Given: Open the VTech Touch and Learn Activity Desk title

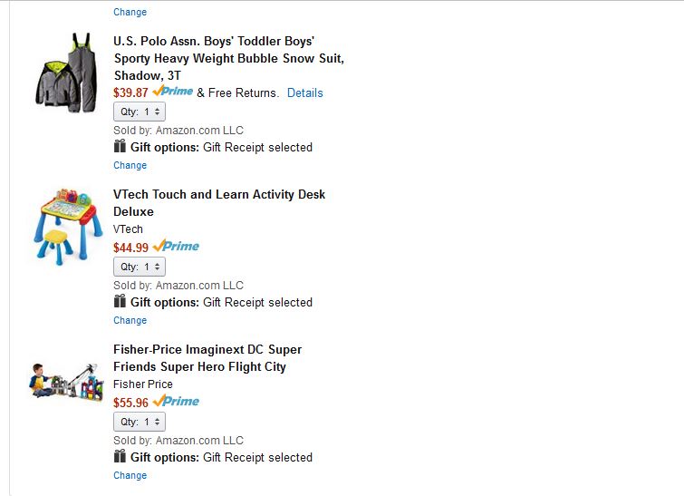Looking at the screenshot, I should (218, 202).
